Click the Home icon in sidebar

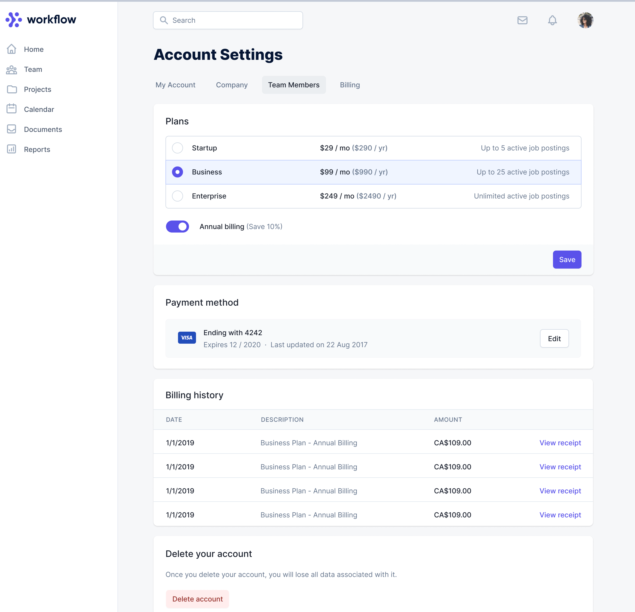click(x=12, y=49)
